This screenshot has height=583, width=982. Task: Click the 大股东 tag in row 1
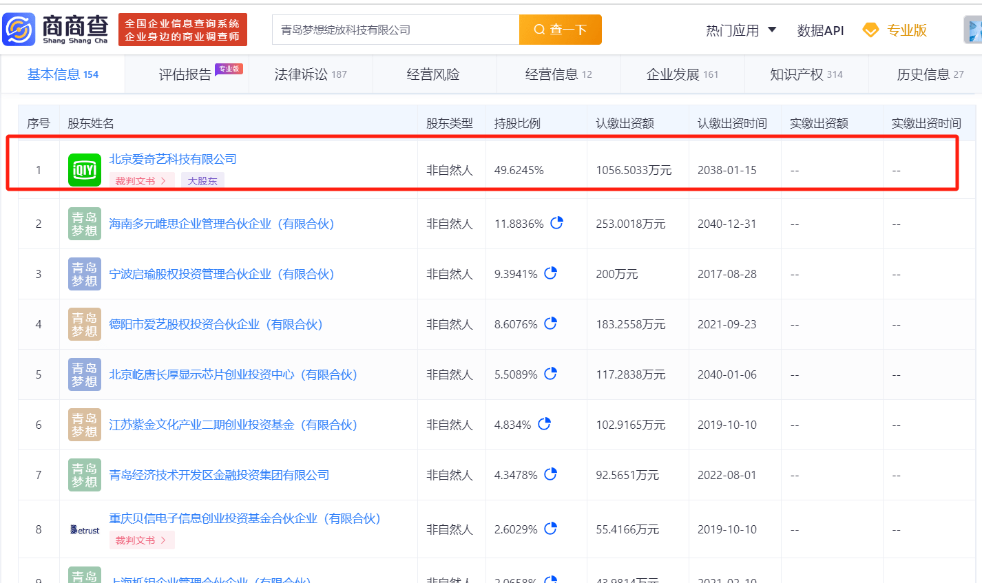pyautogui.click(x=202, y=181)
